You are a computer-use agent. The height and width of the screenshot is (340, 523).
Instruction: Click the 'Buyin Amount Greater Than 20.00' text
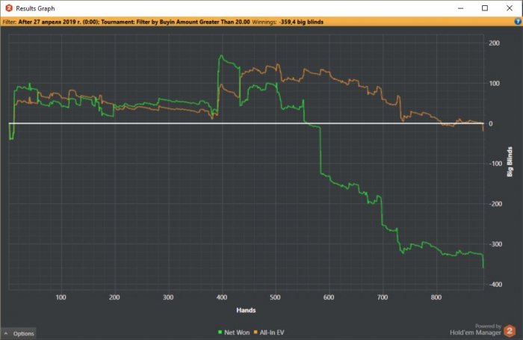click(205, 22)
